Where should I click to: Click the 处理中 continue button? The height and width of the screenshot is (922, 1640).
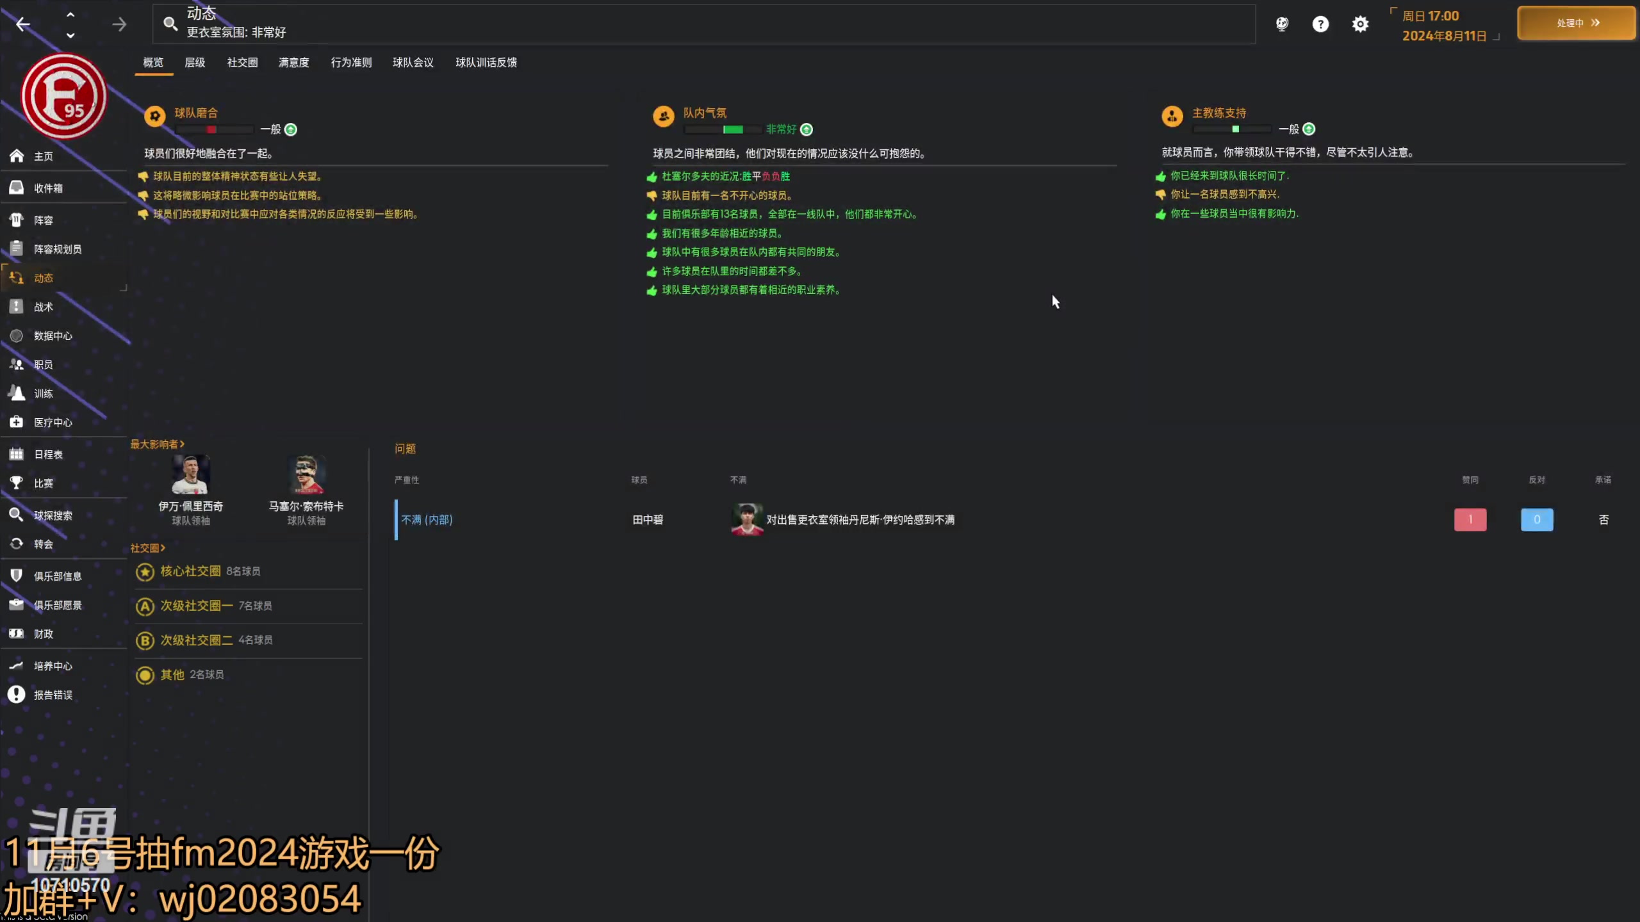[x=1576, y=23]
